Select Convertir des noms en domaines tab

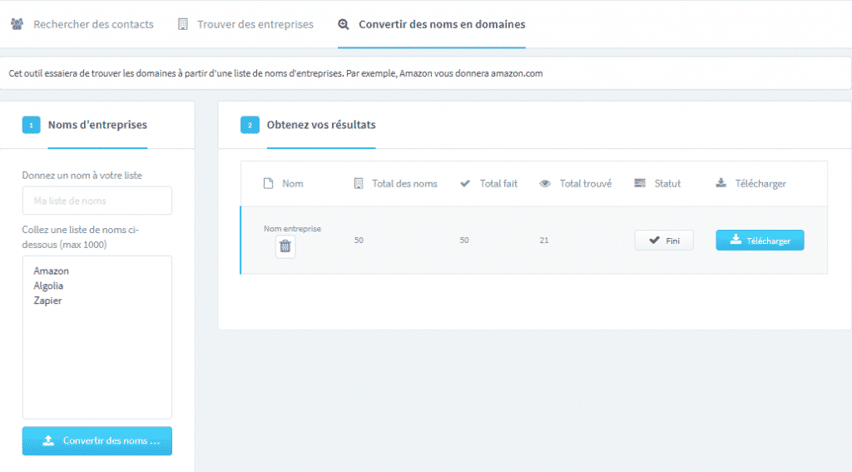point(432,24)
